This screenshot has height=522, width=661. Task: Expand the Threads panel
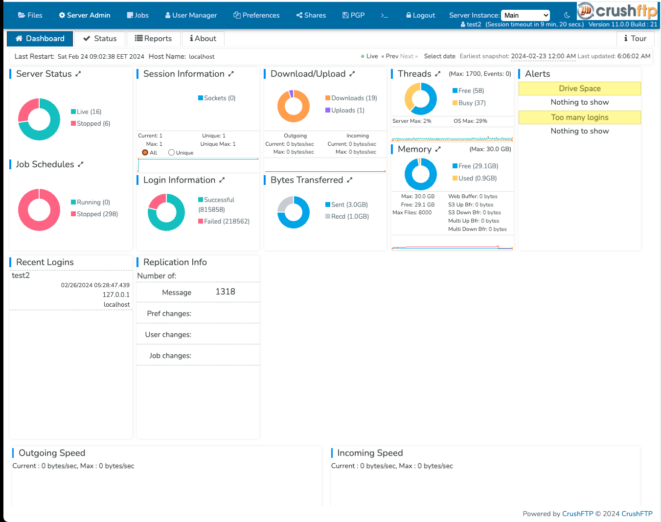[438, 74]
